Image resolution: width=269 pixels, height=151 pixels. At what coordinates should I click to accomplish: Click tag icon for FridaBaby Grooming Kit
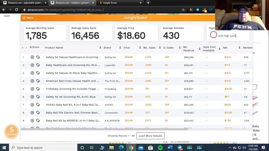tap(38, 89)
